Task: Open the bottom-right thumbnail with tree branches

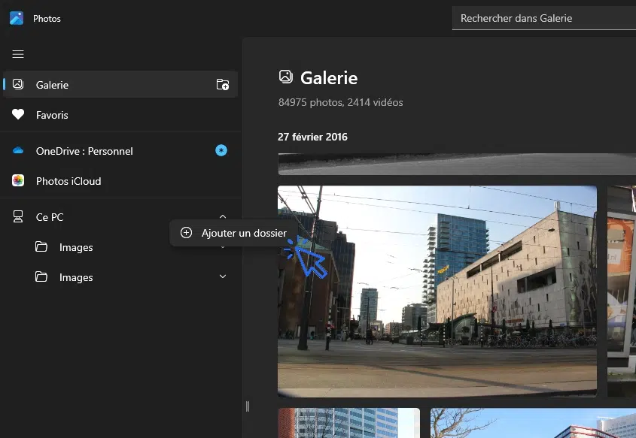Action: click(x=533, y=423)
